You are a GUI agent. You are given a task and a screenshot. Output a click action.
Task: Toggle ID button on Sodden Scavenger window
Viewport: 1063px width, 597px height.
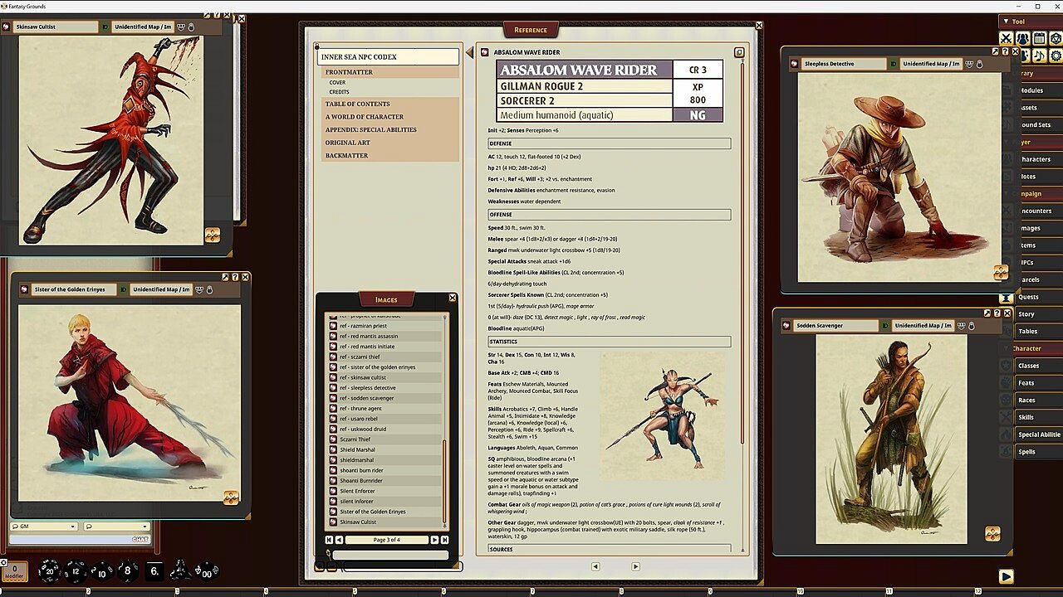pos(884,326)
